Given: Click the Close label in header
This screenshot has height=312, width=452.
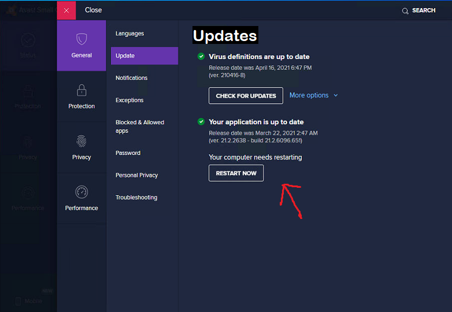Looking at the screenshot, I should 93,10.
